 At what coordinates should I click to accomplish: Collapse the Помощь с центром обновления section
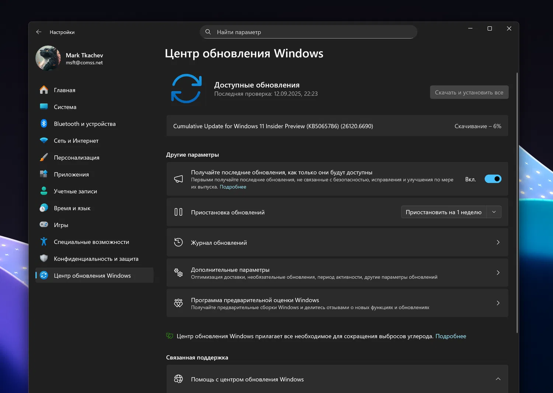click(x=498, y=379)
